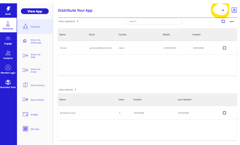
Task: Open Share Via SMS option
Action: [x=35, y=56]
